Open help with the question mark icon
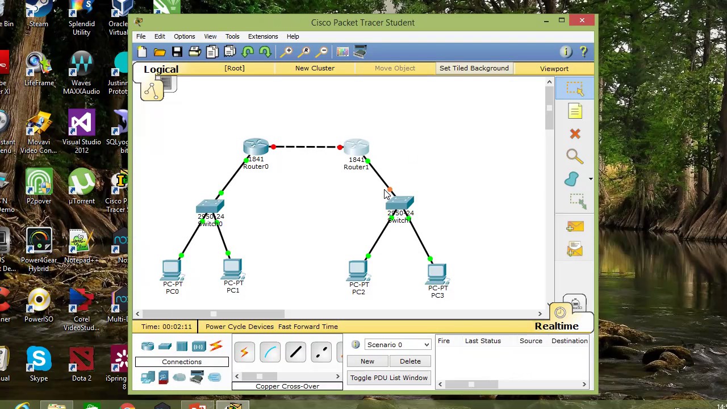 point(583,52)
